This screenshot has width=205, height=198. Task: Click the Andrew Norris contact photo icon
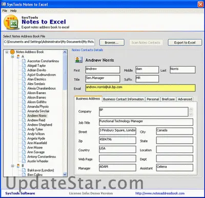coord(78,60)
